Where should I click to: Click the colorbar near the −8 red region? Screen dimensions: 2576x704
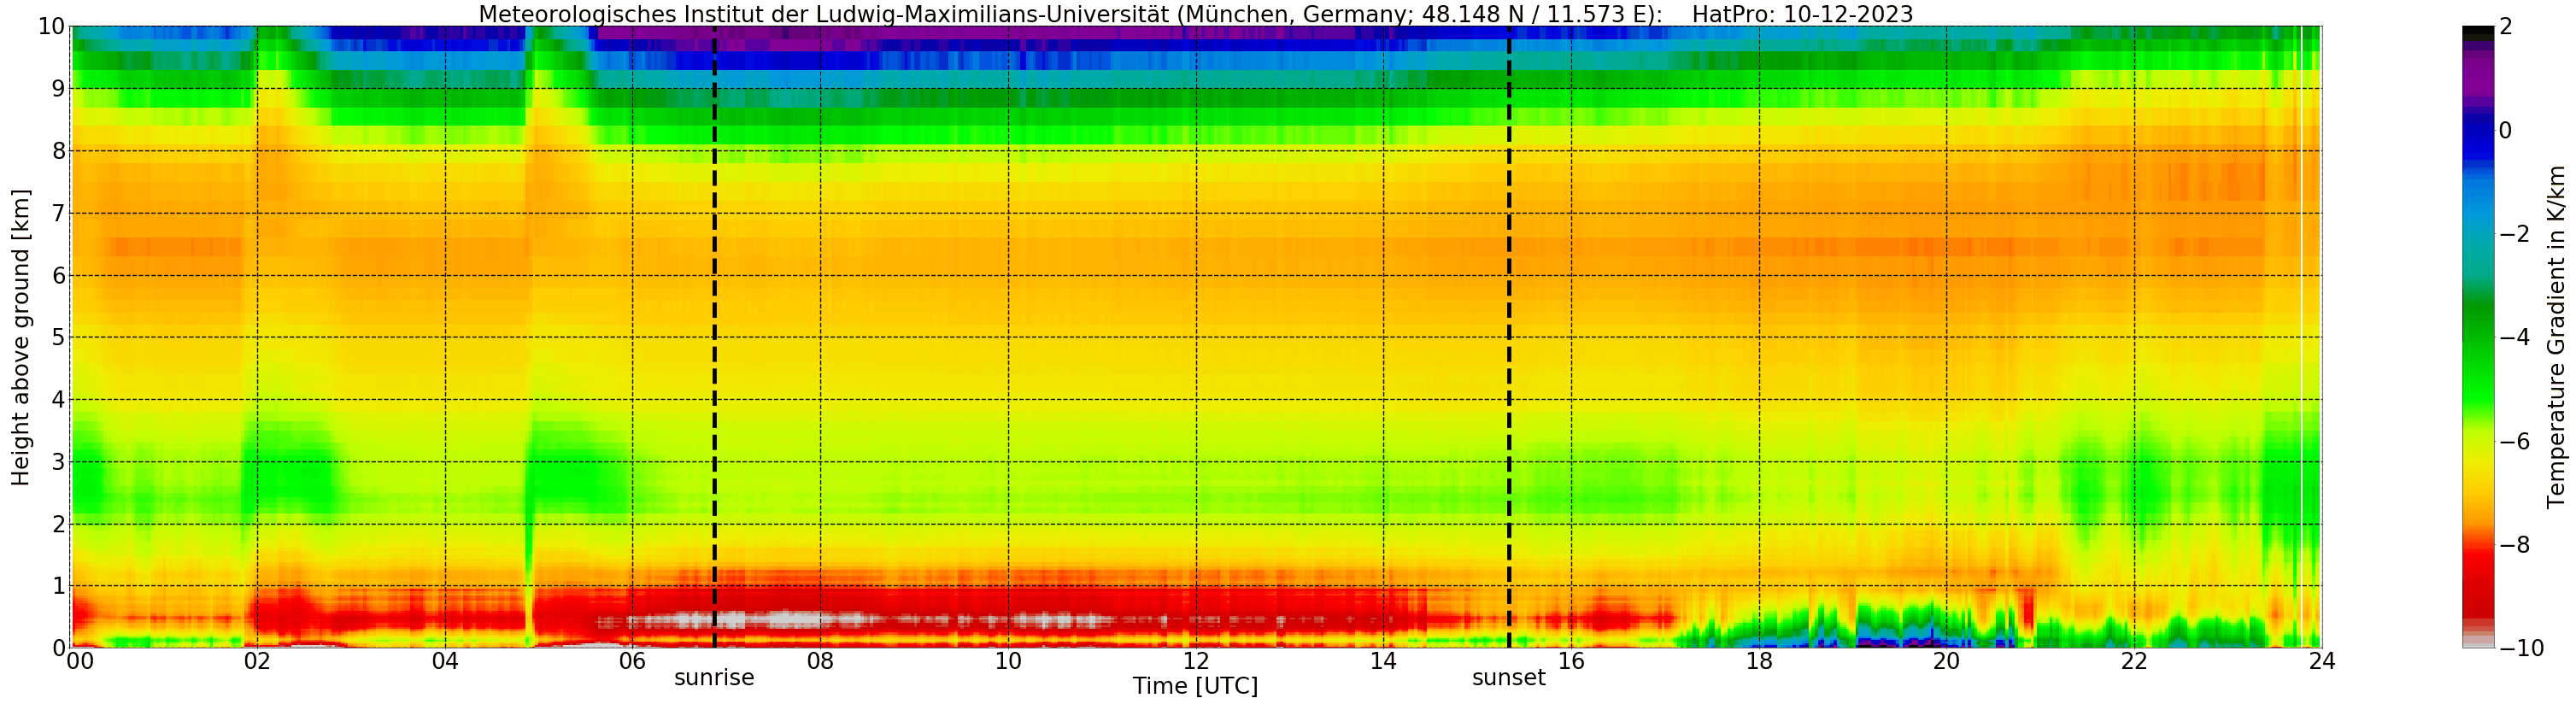(x=2478, y=545)
